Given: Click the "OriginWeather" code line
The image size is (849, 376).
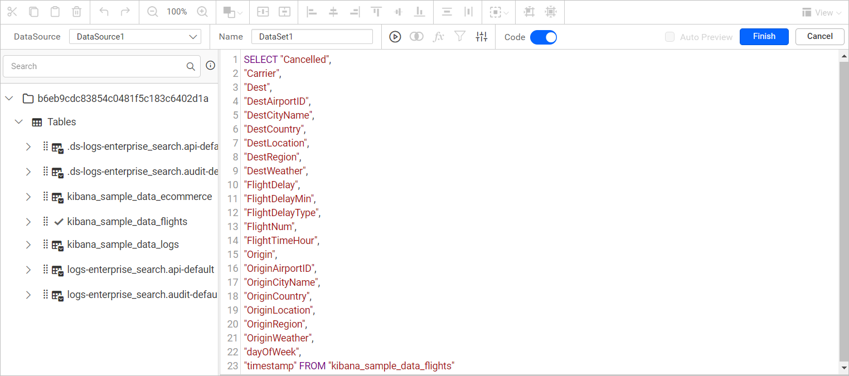Looking at the screenshot, I should click(279, 338).
